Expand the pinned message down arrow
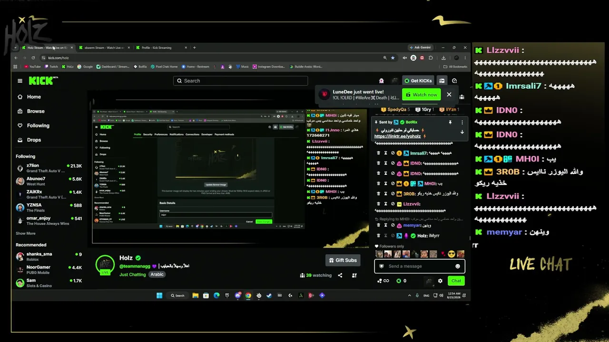609x342 pixels. coord(462,132)
